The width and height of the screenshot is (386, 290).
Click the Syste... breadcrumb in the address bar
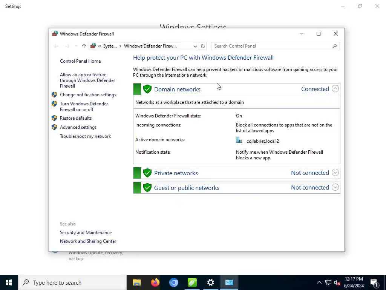[x=110, y=46]
